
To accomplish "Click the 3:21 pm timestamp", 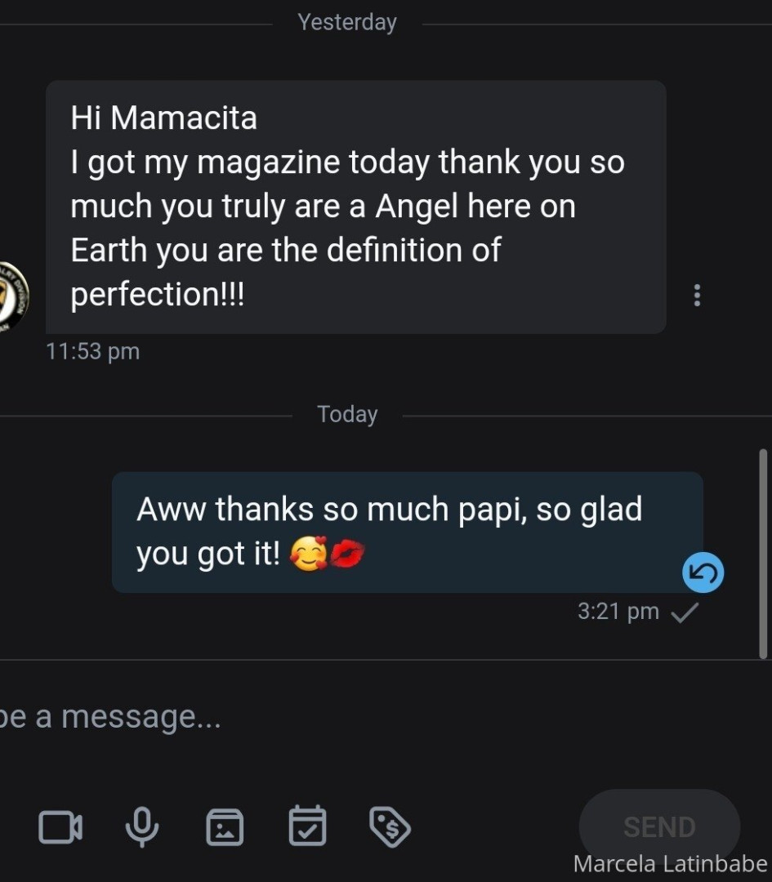I will tap(618, 612).
